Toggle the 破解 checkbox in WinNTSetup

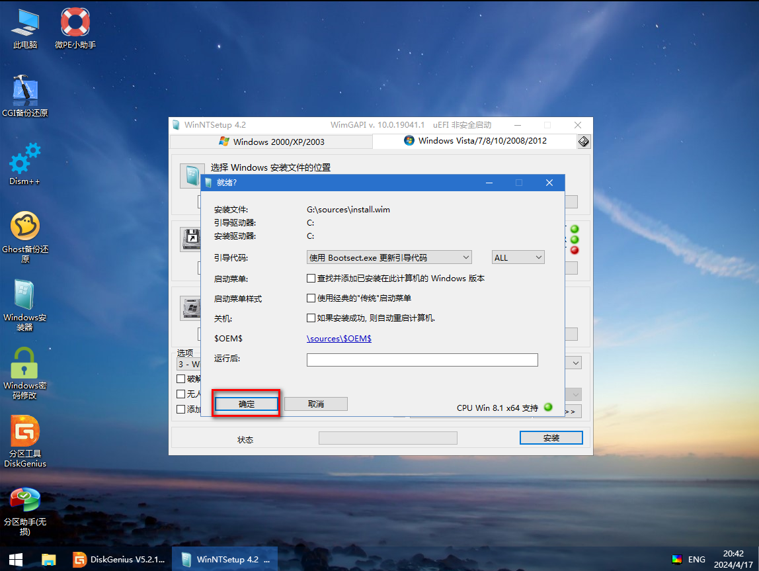181,378
